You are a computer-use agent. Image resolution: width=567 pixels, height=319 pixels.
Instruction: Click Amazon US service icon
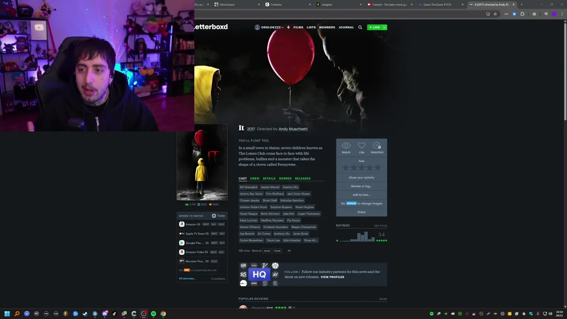[182, 224]
